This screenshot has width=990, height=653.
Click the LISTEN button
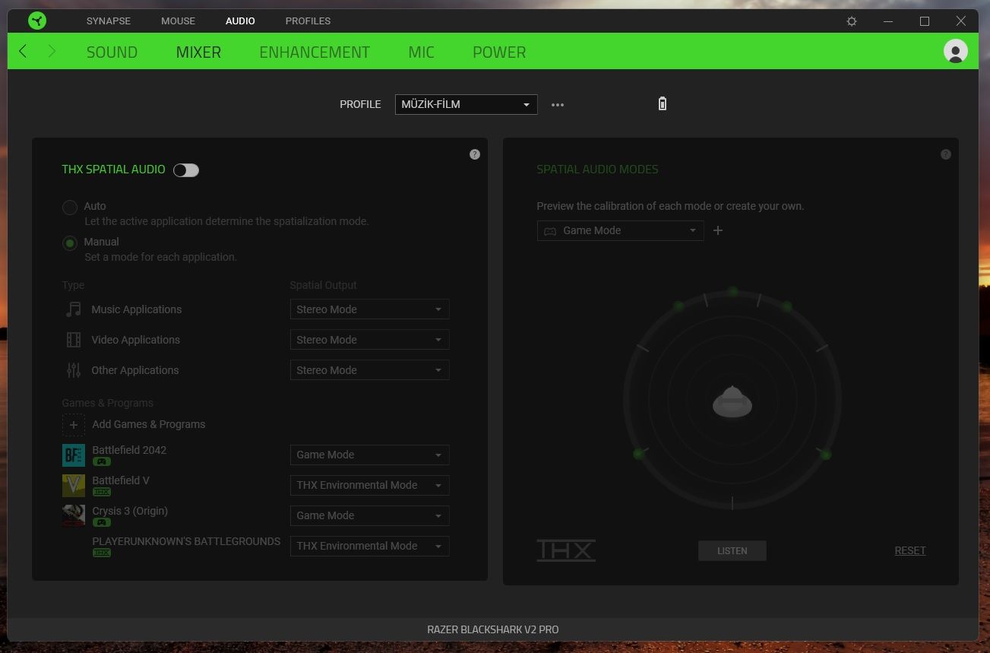(x=732, y=551)
